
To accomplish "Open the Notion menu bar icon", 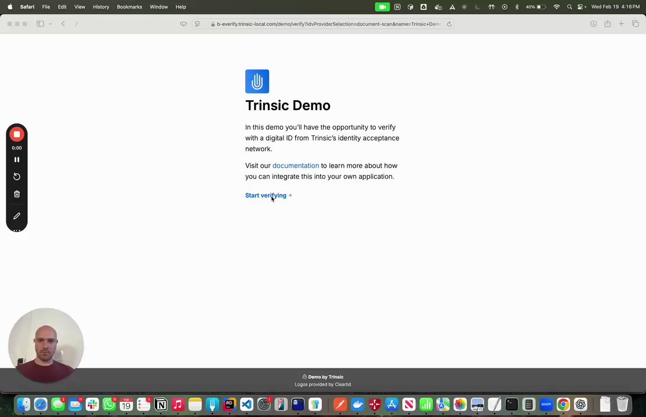I will click(397, 6).
